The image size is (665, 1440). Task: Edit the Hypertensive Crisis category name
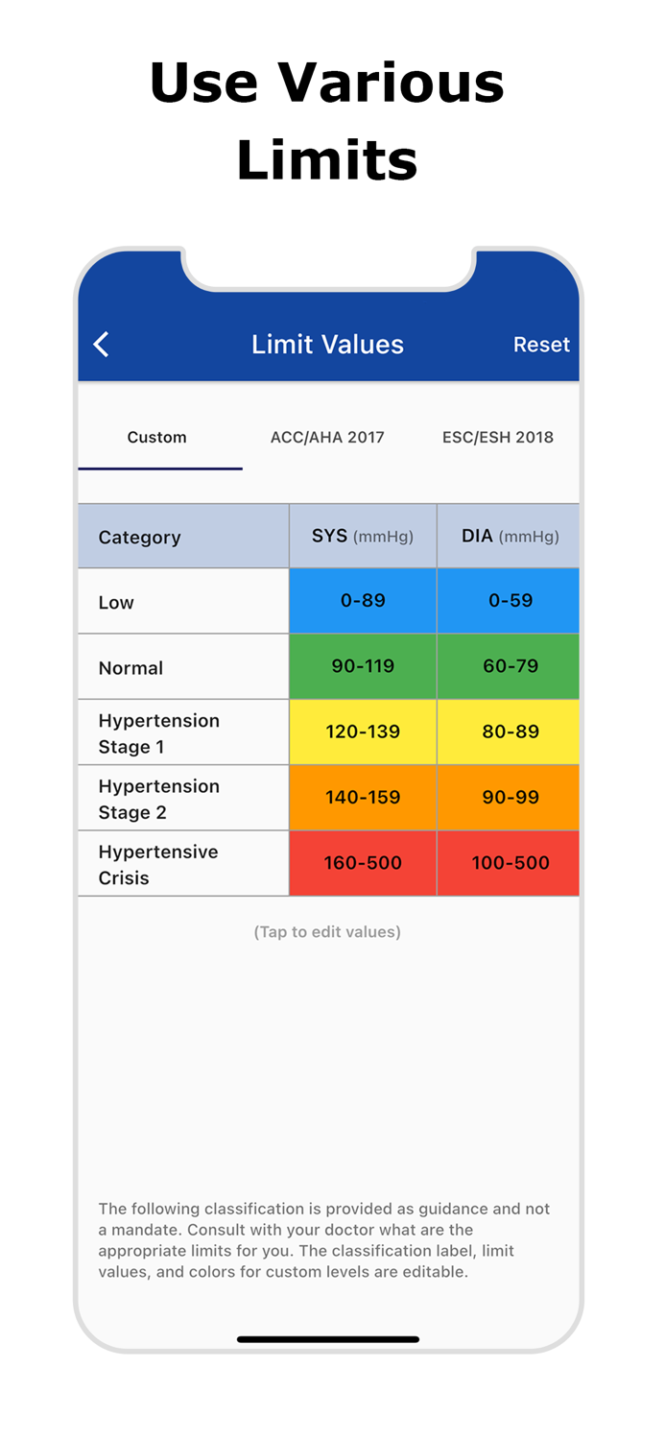(158, 862)
